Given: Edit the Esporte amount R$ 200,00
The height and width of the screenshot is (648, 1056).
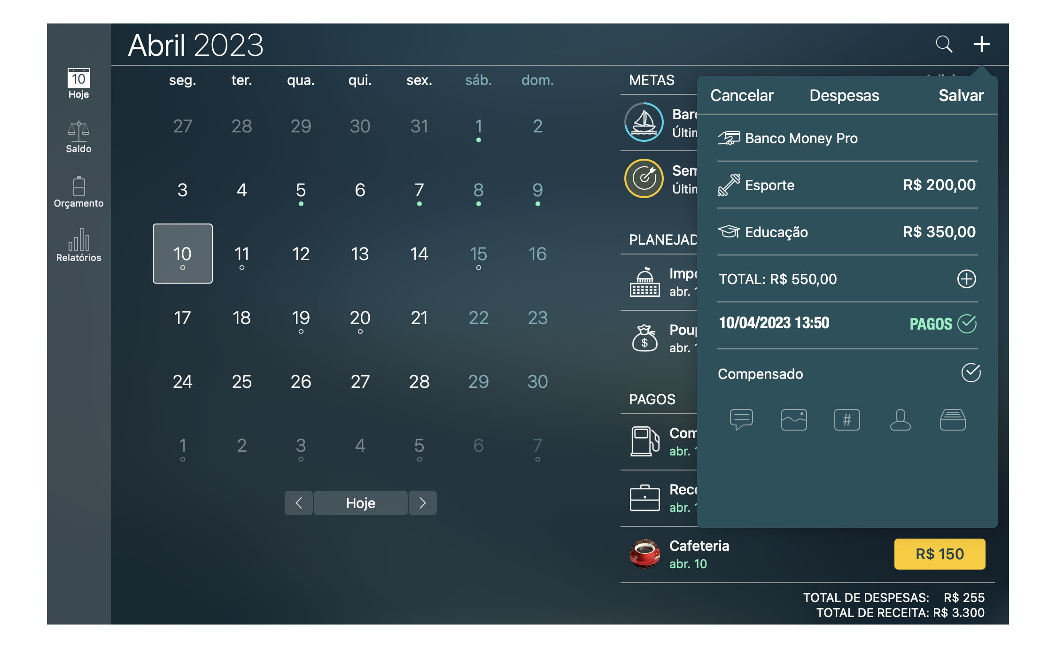Looking at the screenshot, I should tap(939, 185).
